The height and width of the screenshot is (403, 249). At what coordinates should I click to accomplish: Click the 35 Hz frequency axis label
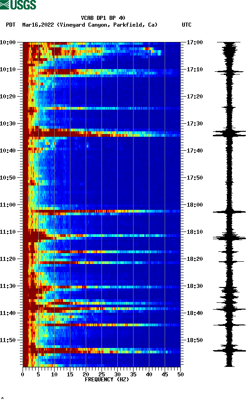click(133, 375)
